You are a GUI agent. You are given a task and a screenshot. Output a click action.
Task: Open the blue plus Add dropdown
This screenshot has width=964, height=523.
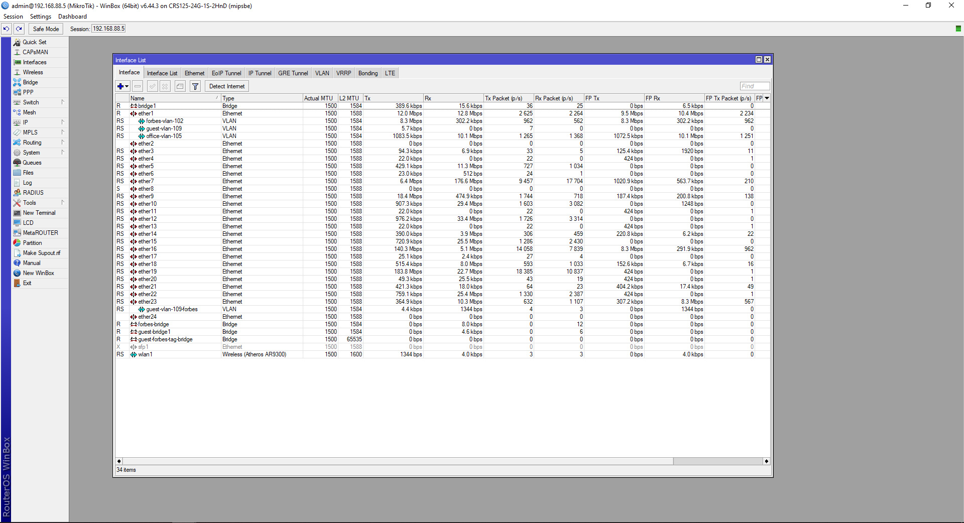[x=123, y=86]
